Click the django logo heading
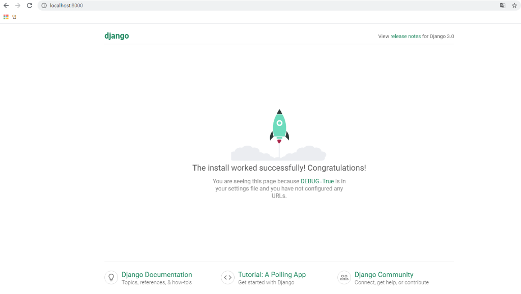The height and width of the screenshot is (294, 521). pyautogui.click(x=117, y=36)
